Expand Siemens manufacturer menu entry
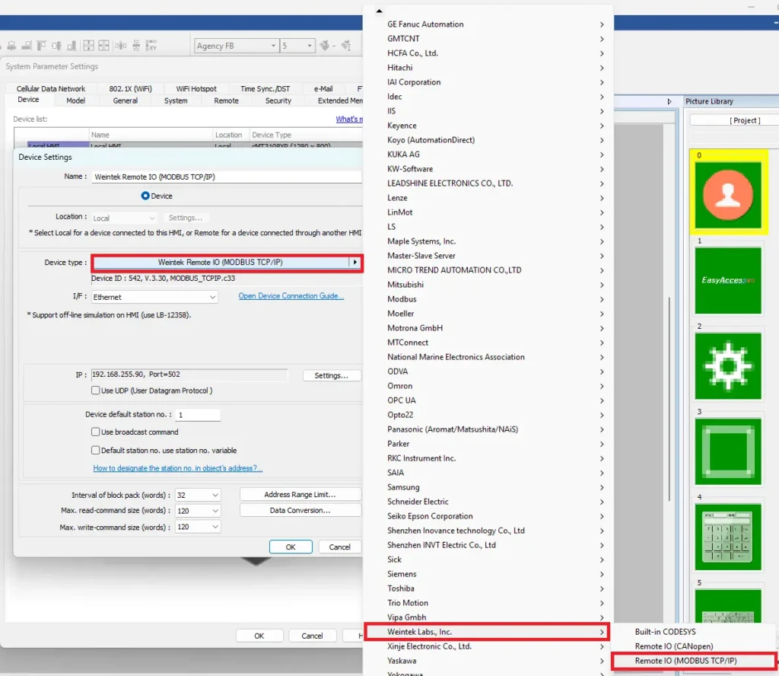Image resolution: width=779 pixels, height=676 pixels. (x=487, y=574)
